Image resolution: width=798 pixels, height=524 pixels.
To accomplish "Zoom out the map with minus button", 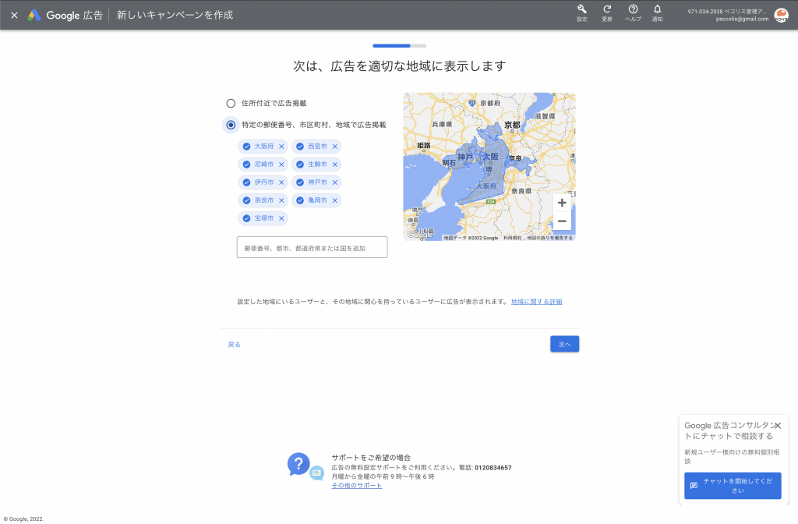I will point(562,221).
